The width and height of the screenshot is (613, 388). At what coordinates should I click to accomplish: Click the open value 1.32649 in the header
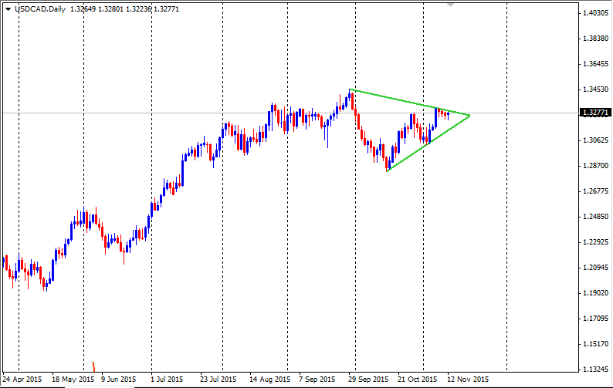point(83,9)
